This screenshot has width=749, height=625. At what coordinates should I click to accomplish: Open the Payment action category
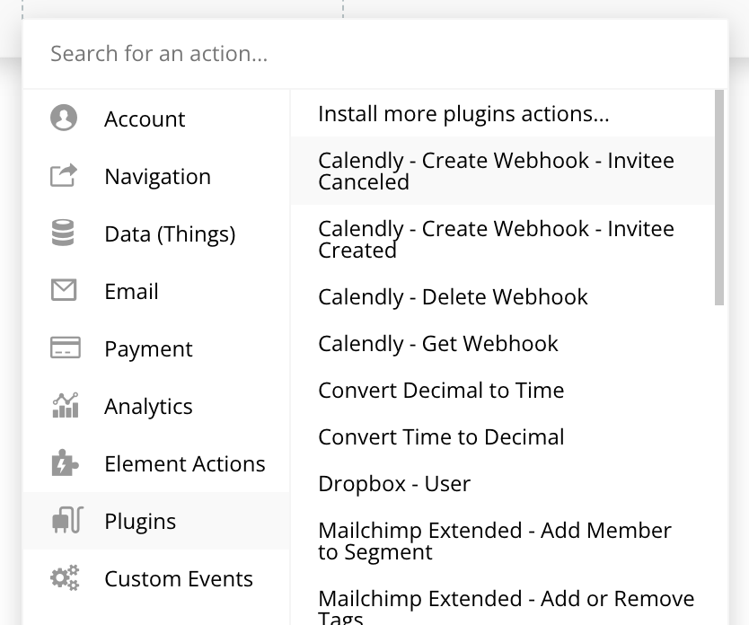pyautogui.click(x=156, y=348)
